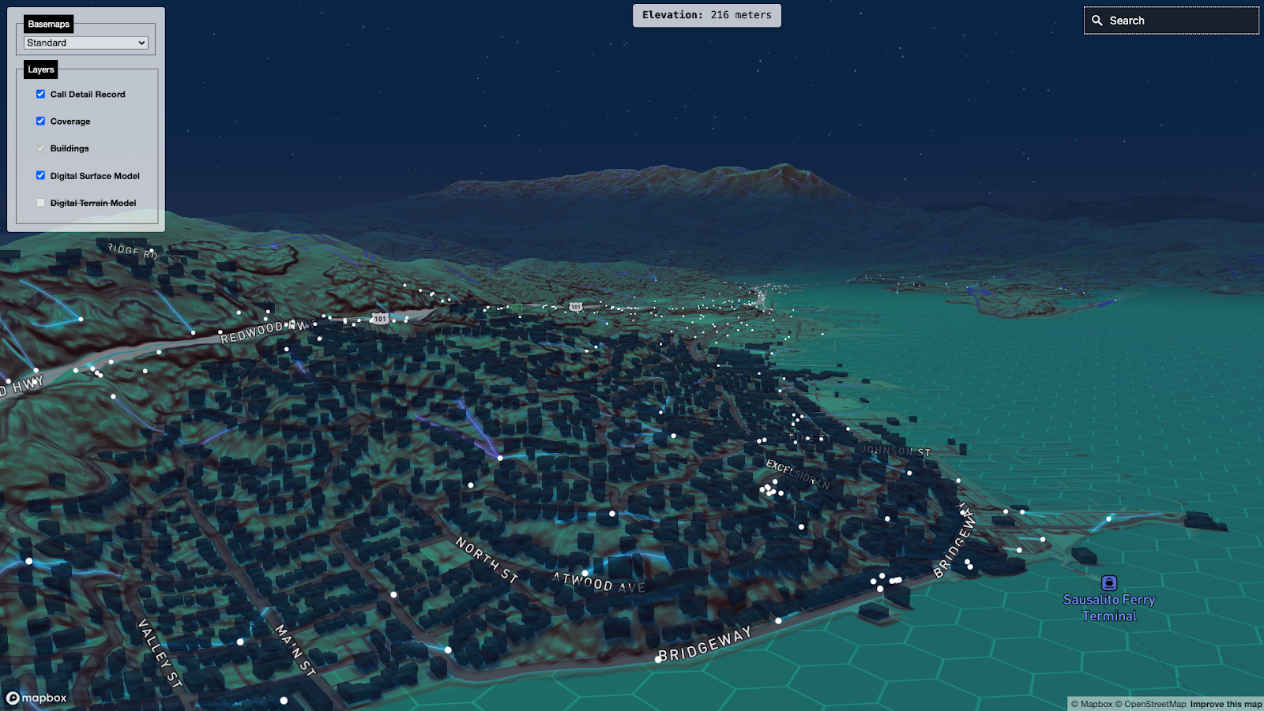The height and width of the screenshot is (711, 1264).
Task: Open the Basemaps Standard dropdown
Action: pyautogui.click(x=85, y=43)
